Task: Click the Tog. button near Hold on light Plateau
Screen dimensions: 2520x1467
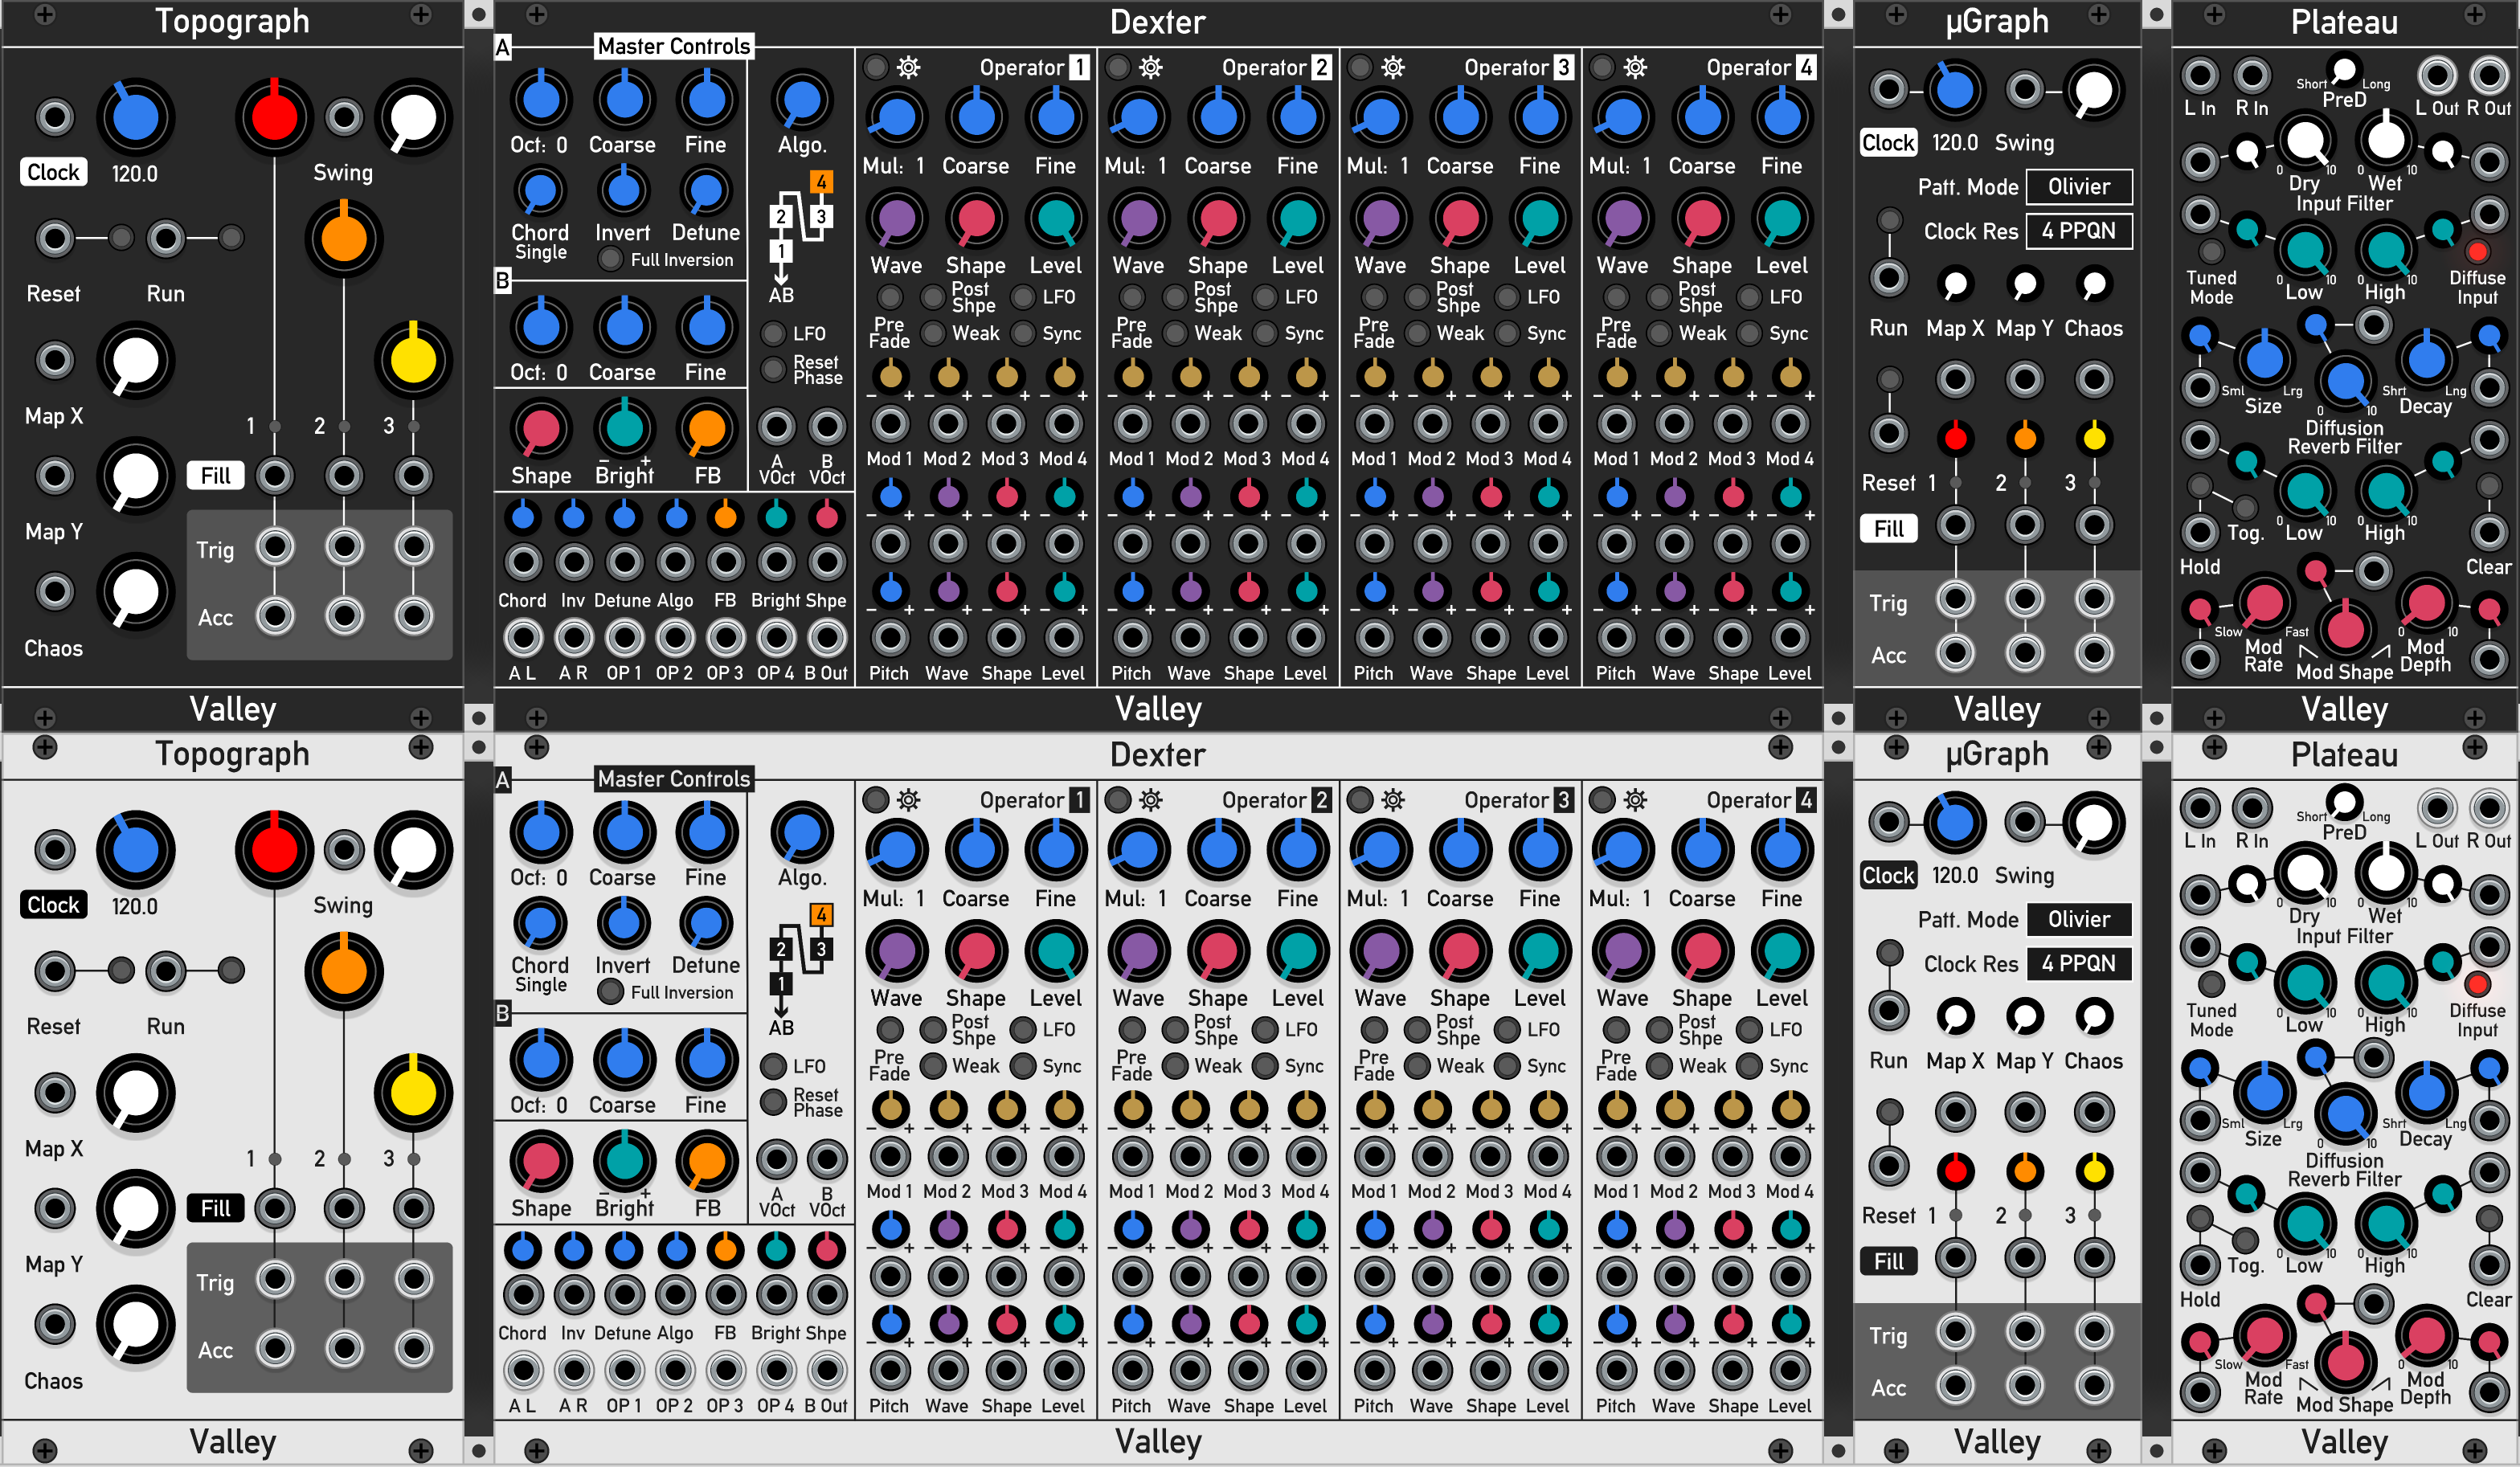Action: [2244, 1239]
